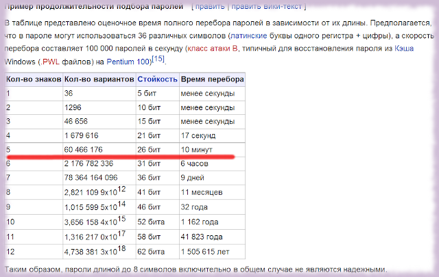The image size is (439, 277).
Task: Click the '10 бит' cell
Action: click(x=157, y=107)
